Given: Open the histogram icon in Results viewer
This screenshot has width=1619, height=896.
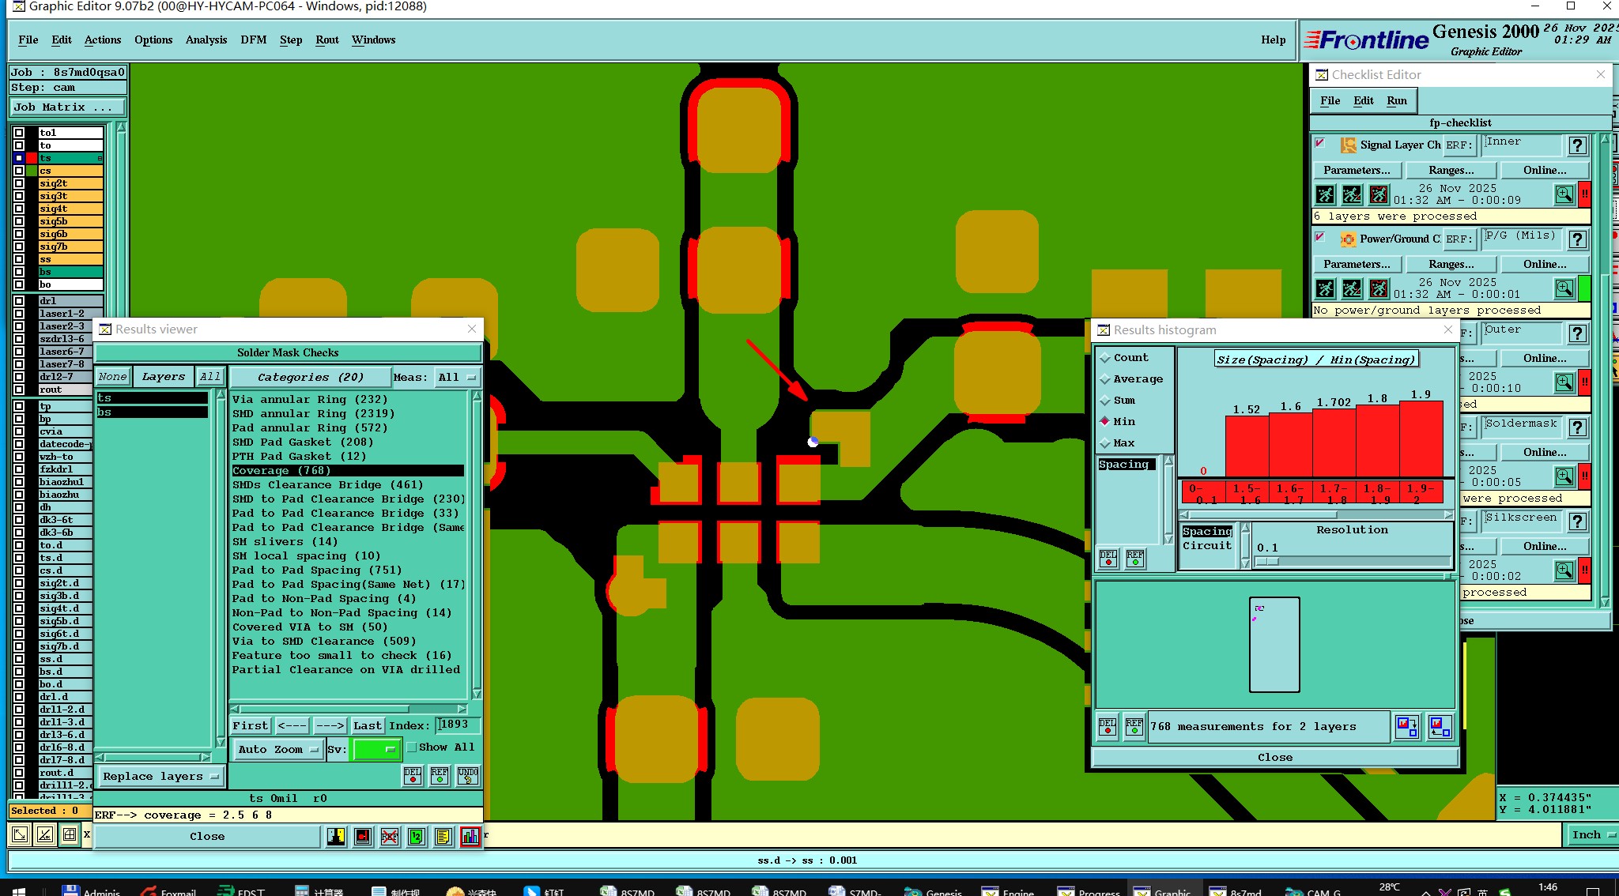Looking at the screenshot, I should point(470,837).
